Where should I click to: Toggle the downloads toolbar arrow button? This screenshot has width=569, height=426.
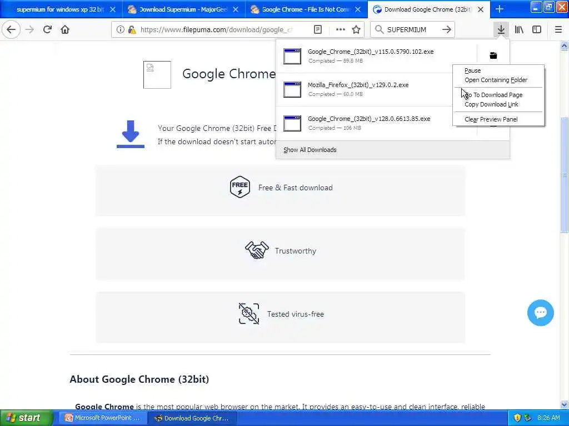point(501,29)
